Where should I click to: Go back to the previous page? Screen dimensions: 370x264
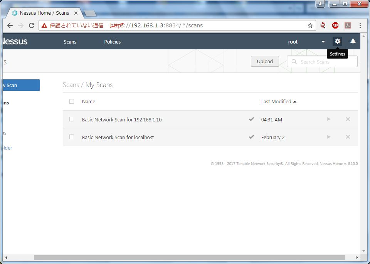click(10, 25)
